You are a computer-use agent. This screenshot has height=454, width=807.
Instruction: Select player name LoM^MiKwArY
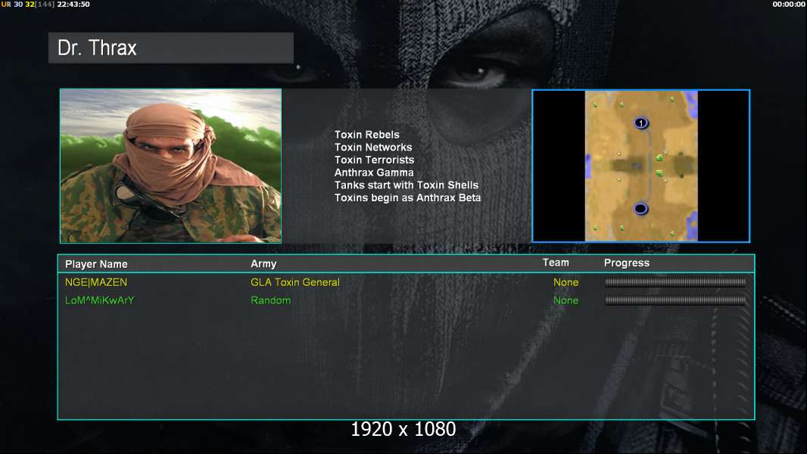click(99, 300)
